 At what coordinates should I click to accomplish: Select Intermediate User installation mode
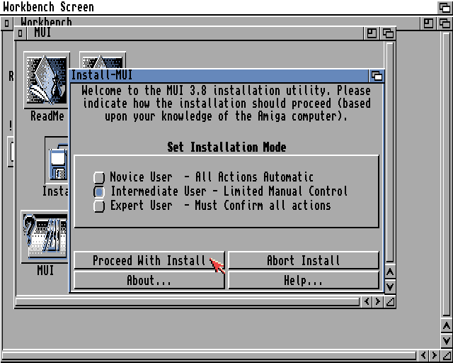click(99, 191)
